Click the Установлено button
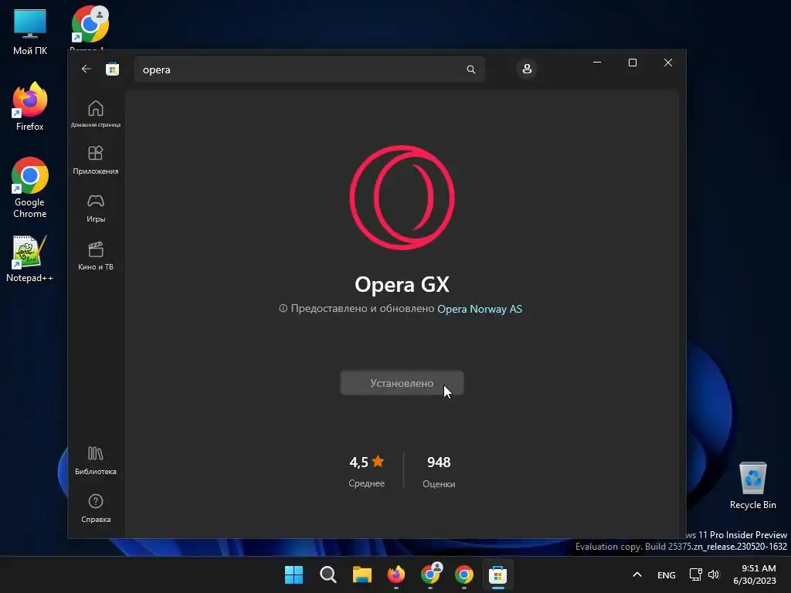The height and width of the screenshot is (593, 791). click(x=402, y=383)
